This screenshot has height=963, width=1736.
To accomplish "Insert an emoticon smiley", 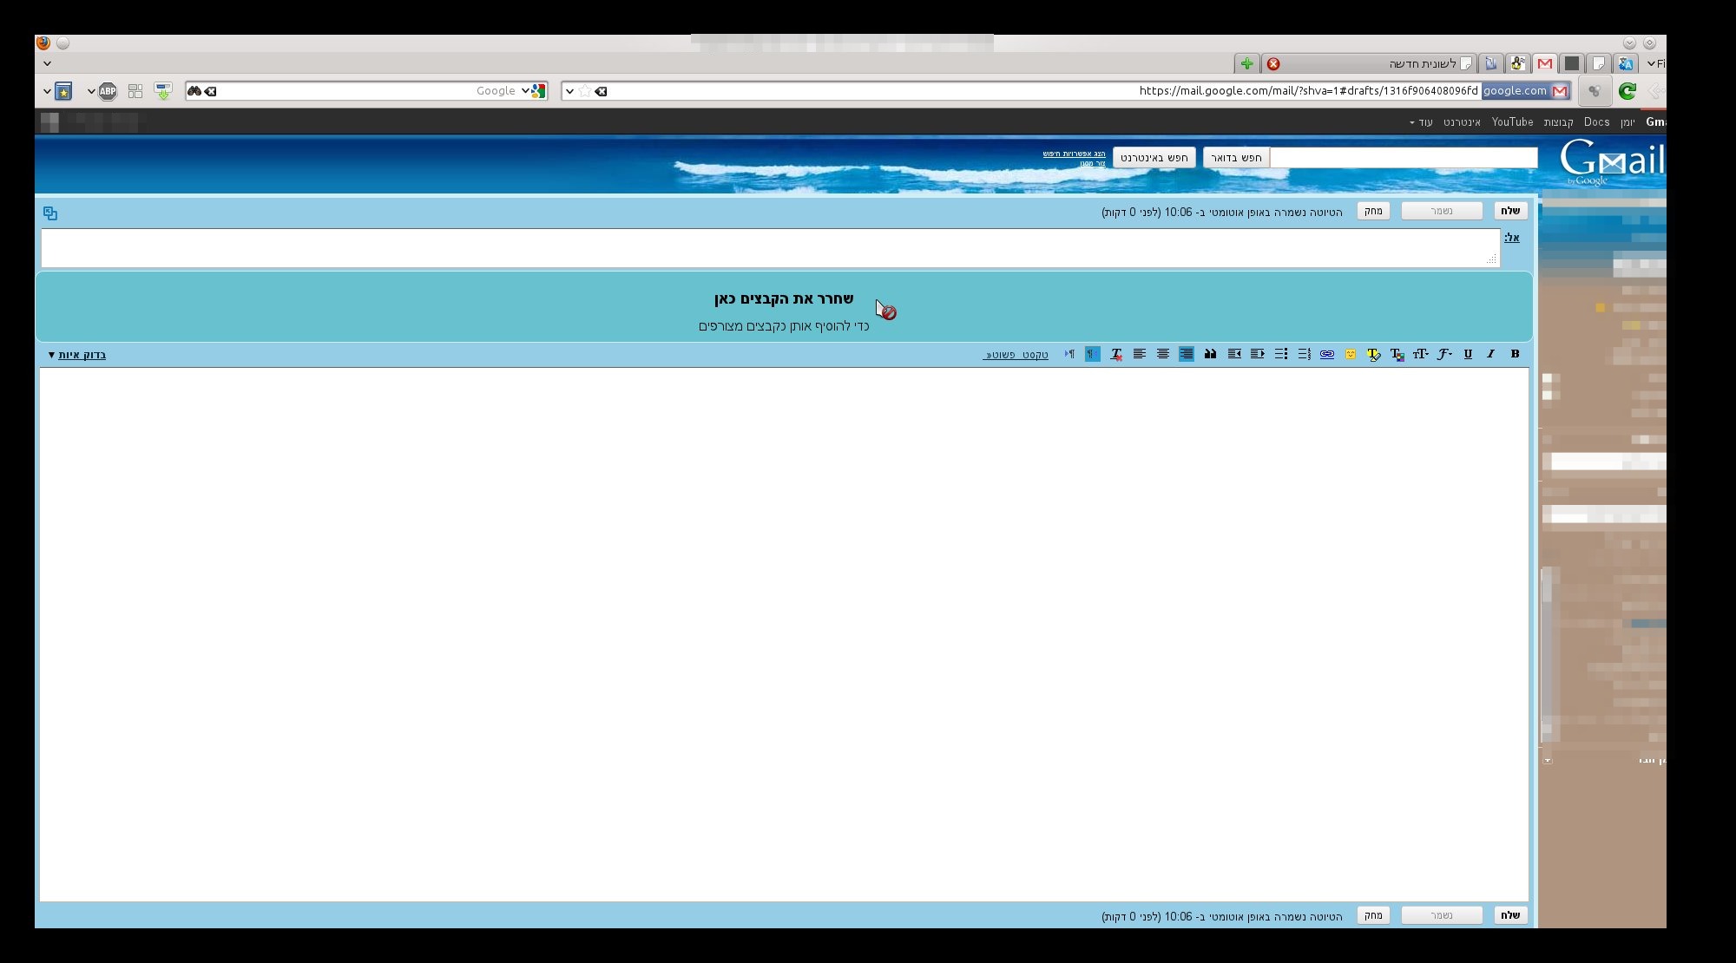I will (1351, 354).
